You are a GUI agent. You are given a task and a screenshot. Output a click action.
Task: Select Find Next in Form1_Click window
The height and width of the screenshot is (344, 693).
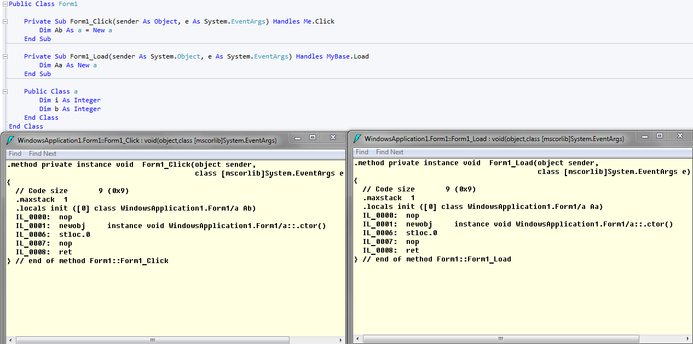(x=43, y=154)
